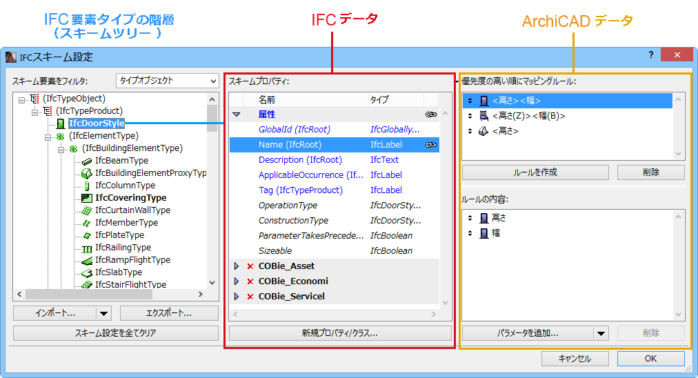The image size is (698, 378).
Task: Click the パラメータを追加... button
Action: (528, 333)
